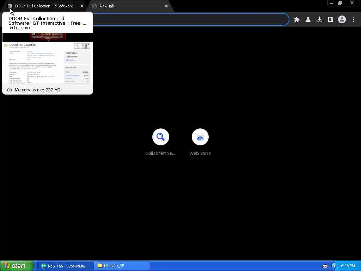
Task: Minimize the Supermium browser window
Action: (331, 3)
